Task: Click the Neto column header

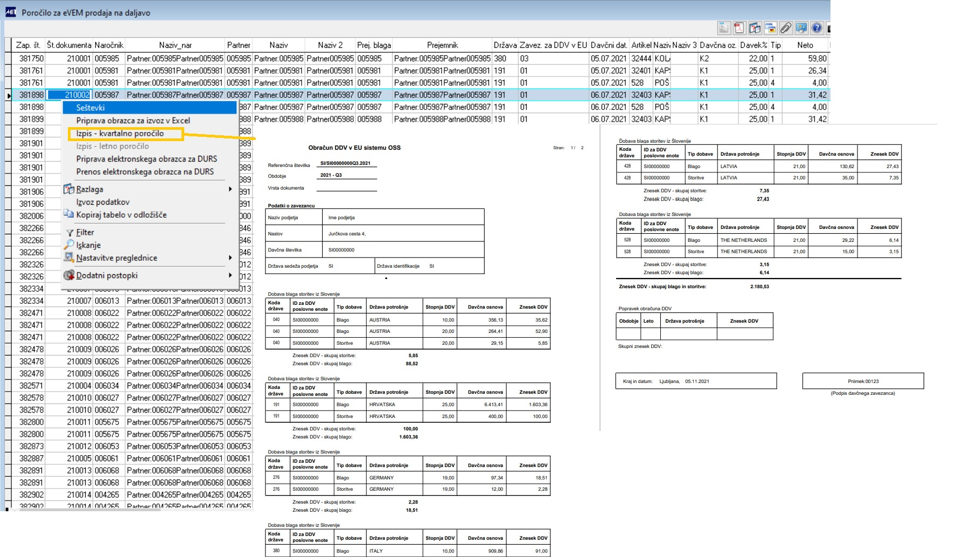Action: click(805, 45)
